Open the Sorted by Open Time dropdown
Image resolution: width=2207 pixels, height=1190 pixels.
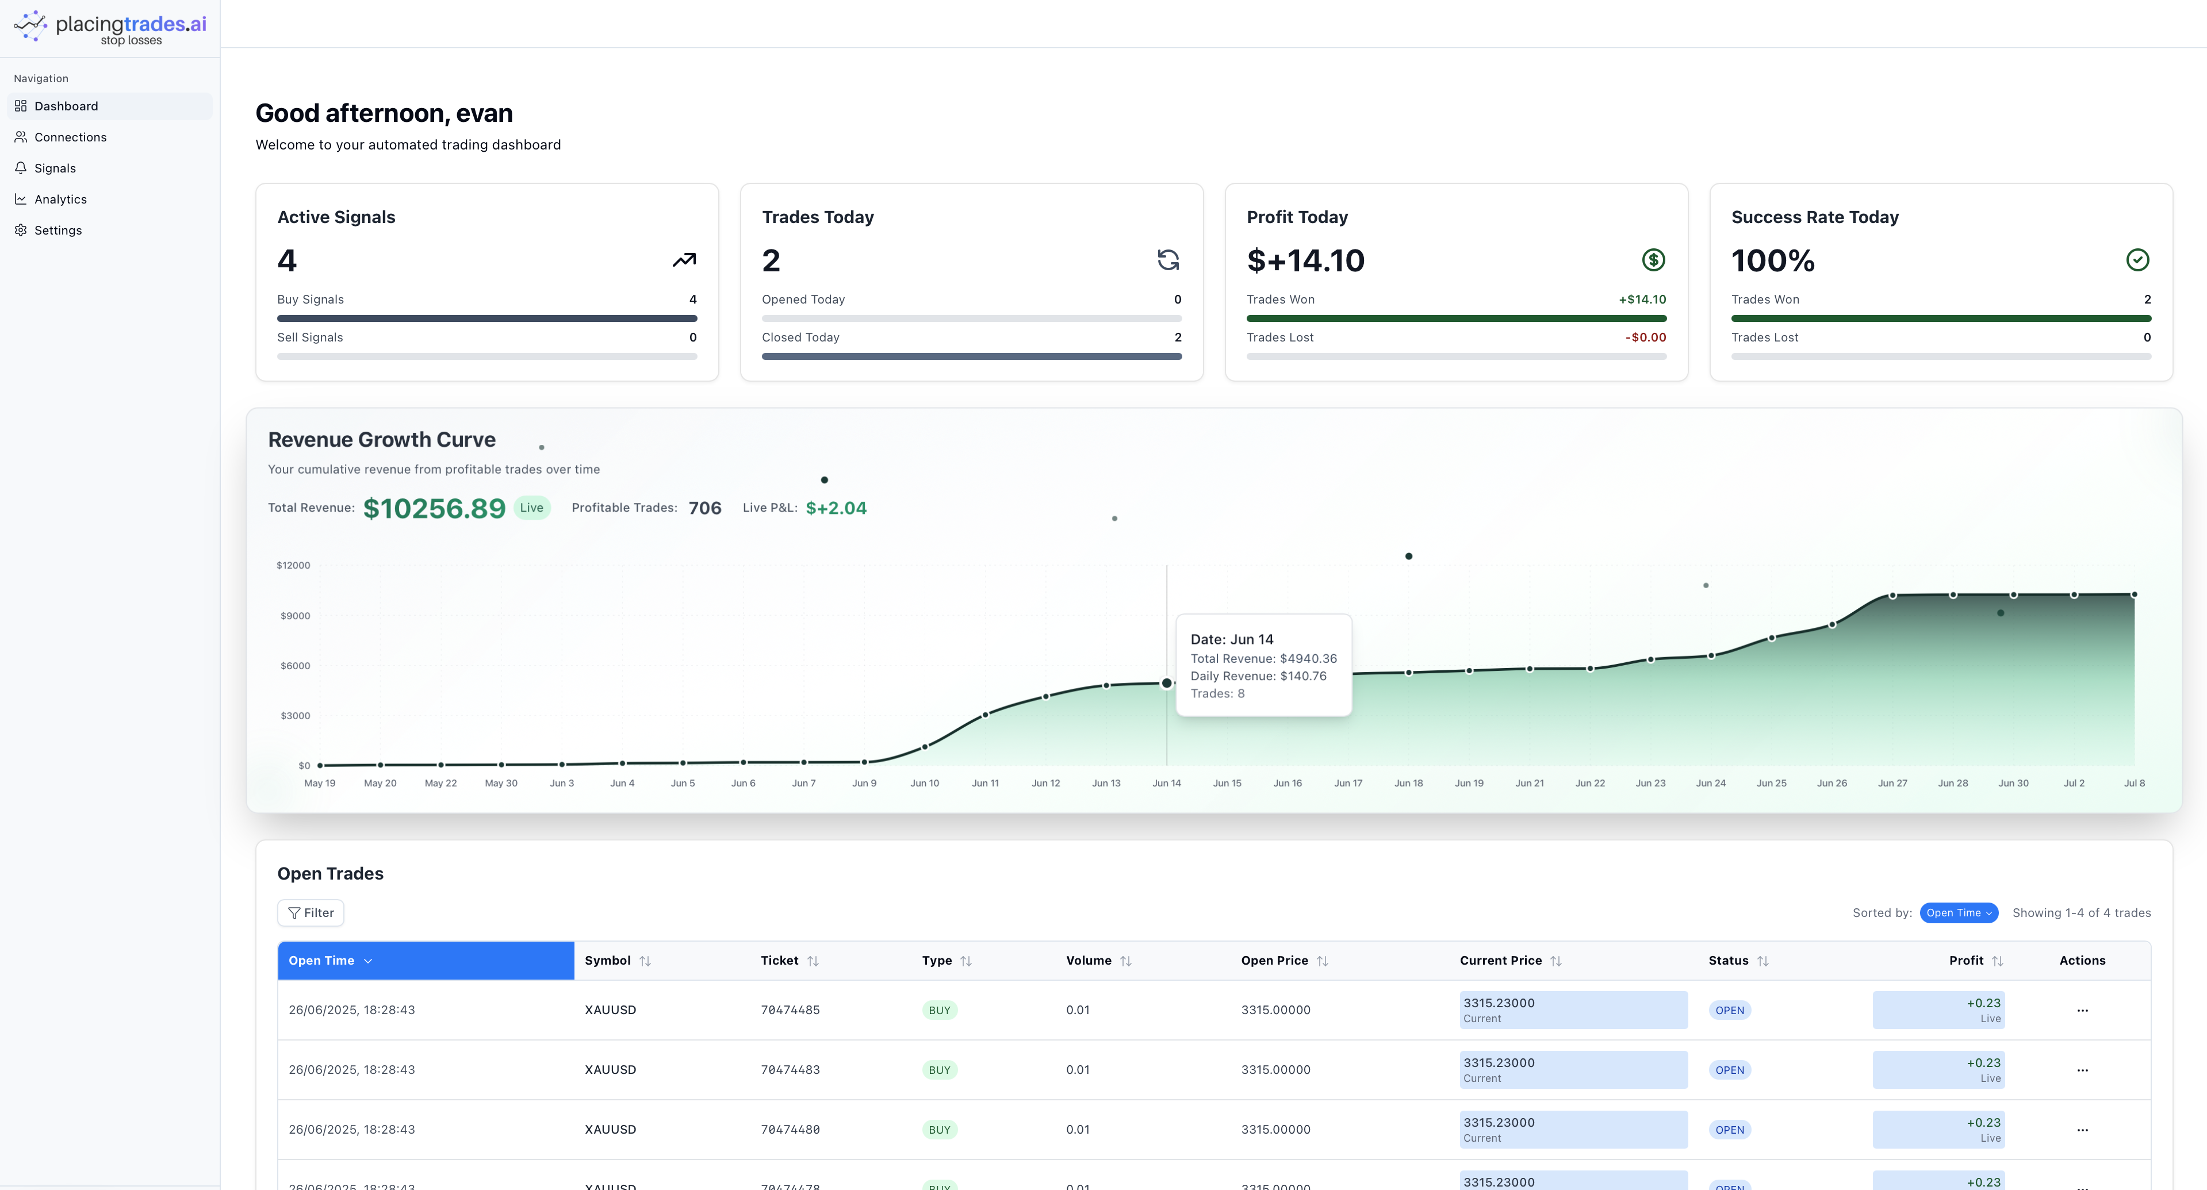1959,913
